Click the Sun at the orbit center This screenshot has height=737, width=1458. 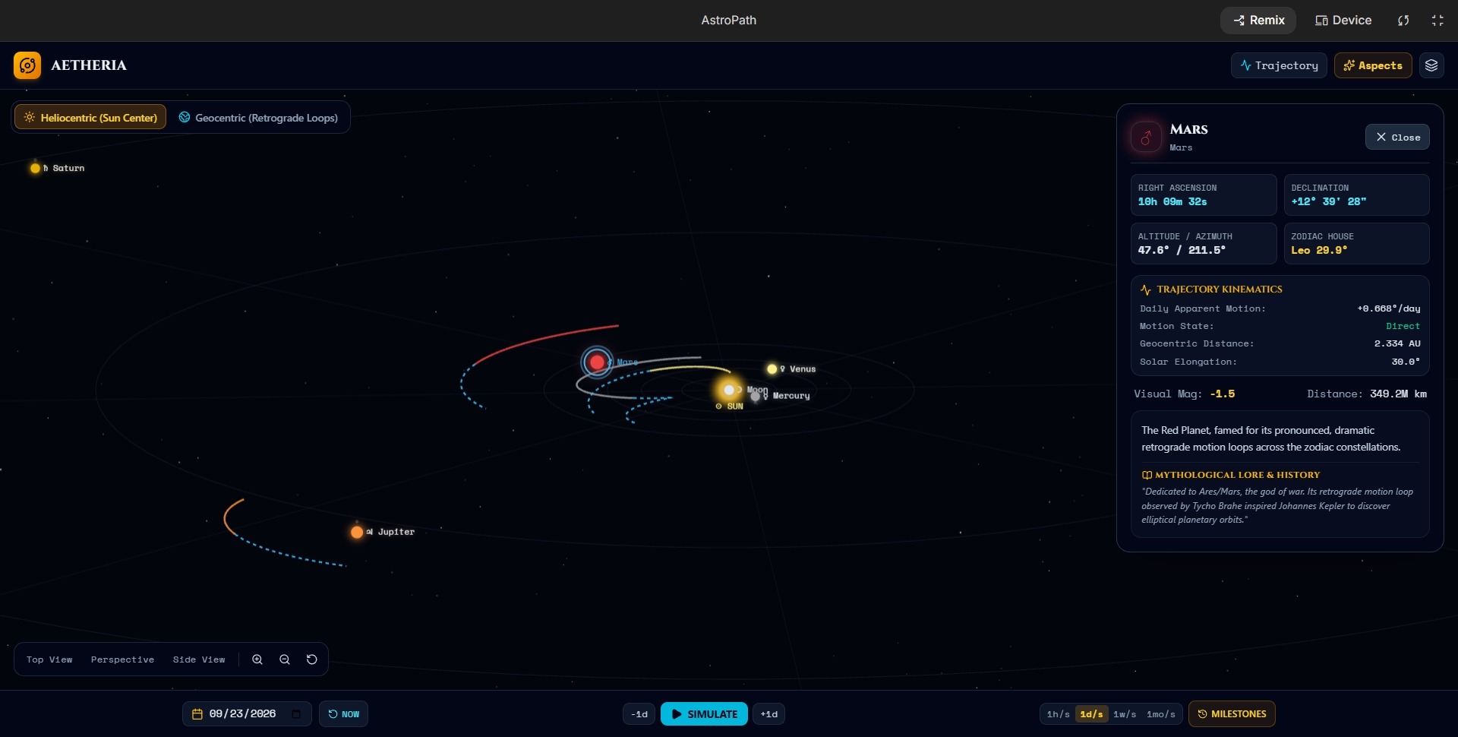pos(729,390)
